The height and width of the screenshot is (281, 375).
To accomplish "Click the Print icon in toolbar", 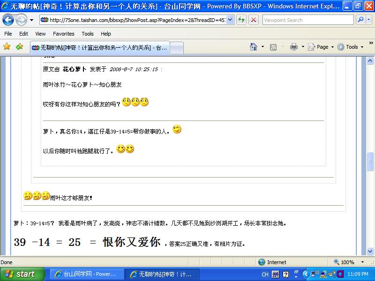I will coord(294,47).
